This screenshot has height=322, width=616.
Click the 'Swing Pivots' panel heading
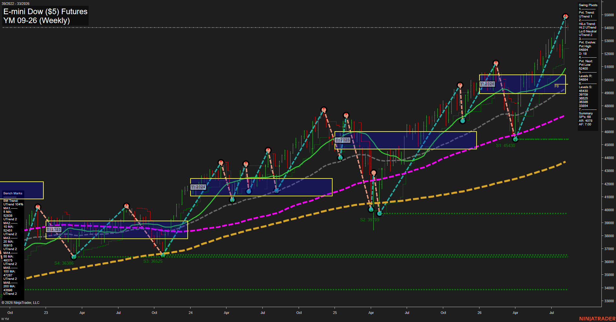588,5
